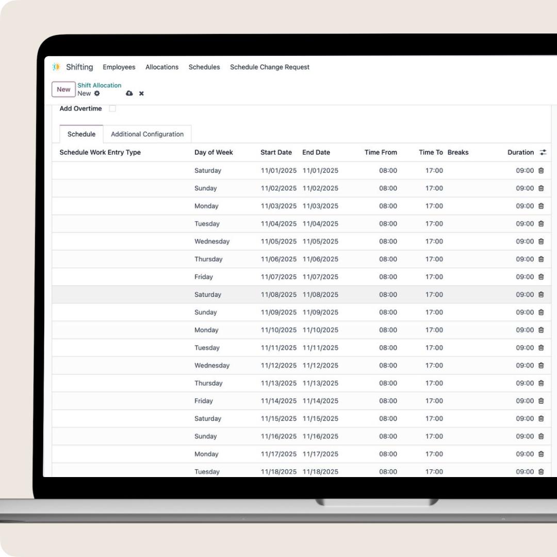557x557 pixels.
Task: Open the Employees menu
Action: [x=119, y=67]
